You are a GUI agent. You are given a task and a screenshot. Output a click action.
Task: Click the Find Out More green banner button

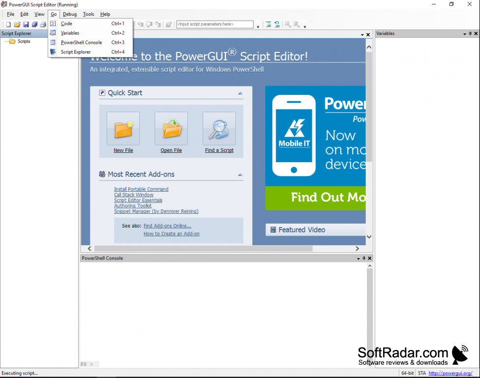click(x=315, y=198)
